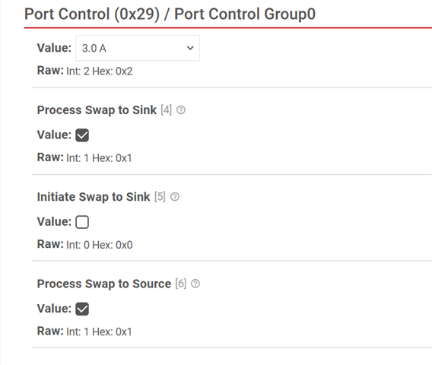The image size is (432, 365).
Task: Disable the Process Swap to Source checkbox
Action: pos(82,309)
